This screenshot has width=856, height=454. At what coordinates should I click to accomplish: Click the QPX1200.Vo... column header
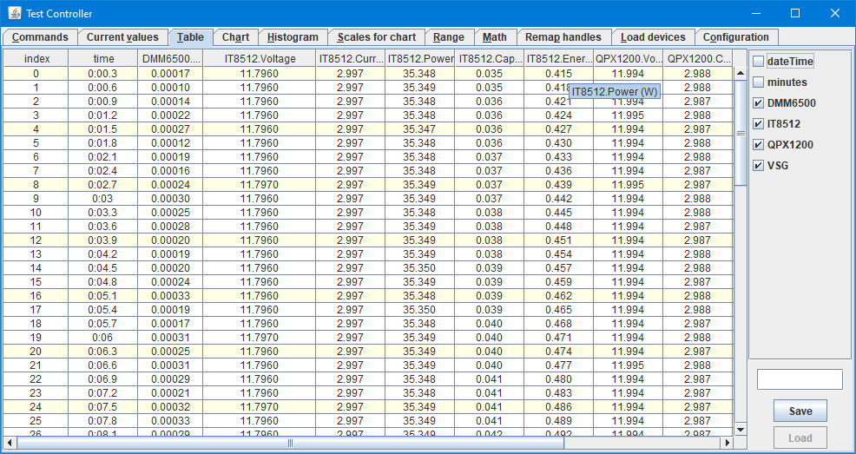click(628, 58)
